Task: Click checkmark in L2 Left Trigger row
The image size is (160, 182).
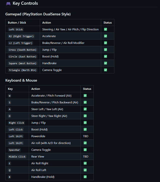Action: click(x=105, y=43)
